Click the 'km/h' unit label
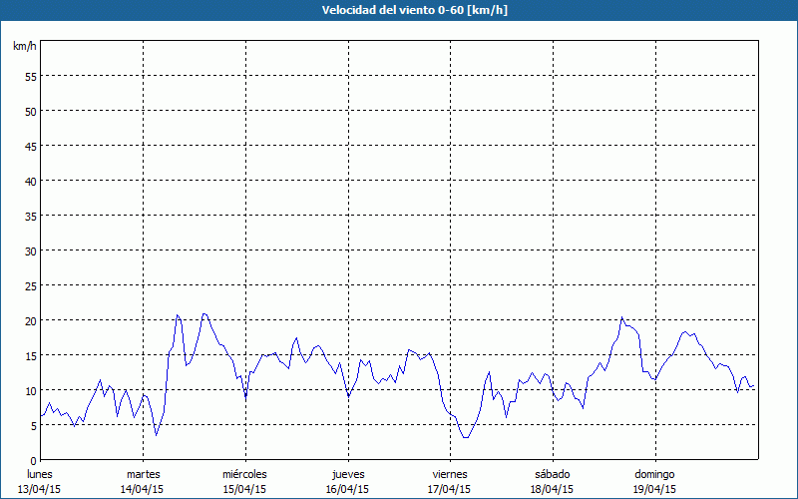The height and width of the screenshot is (499, 798). tap(24, 47)
